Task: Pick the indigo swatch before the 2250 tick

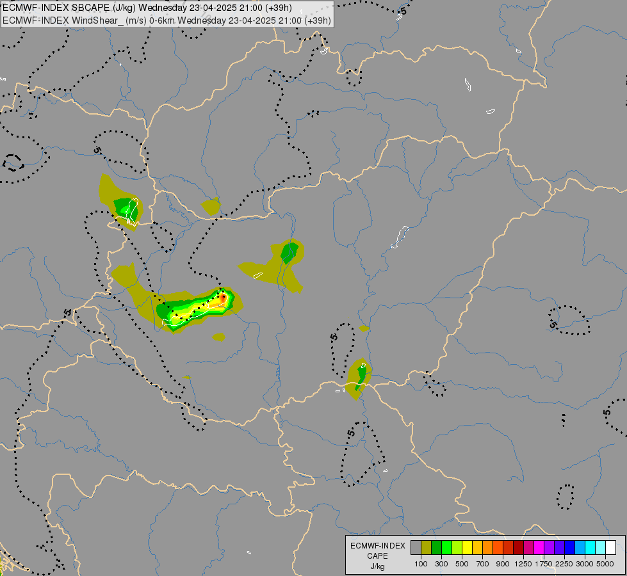Action: point(559,547)
